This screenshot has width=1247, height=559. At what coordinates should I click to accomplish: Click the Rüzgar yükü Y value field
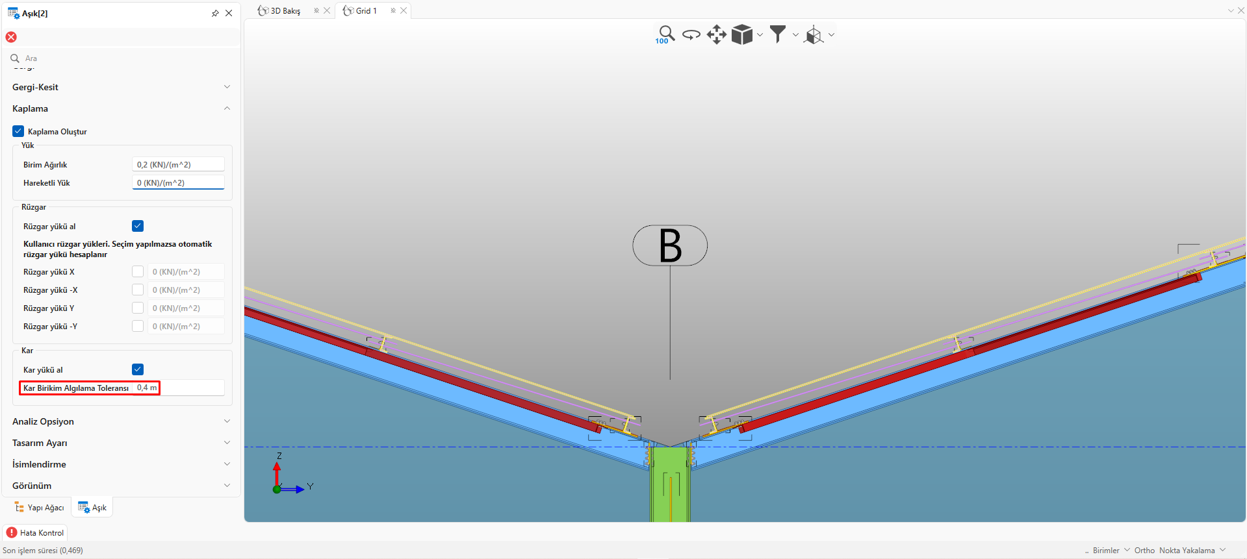tap(186, 308)
